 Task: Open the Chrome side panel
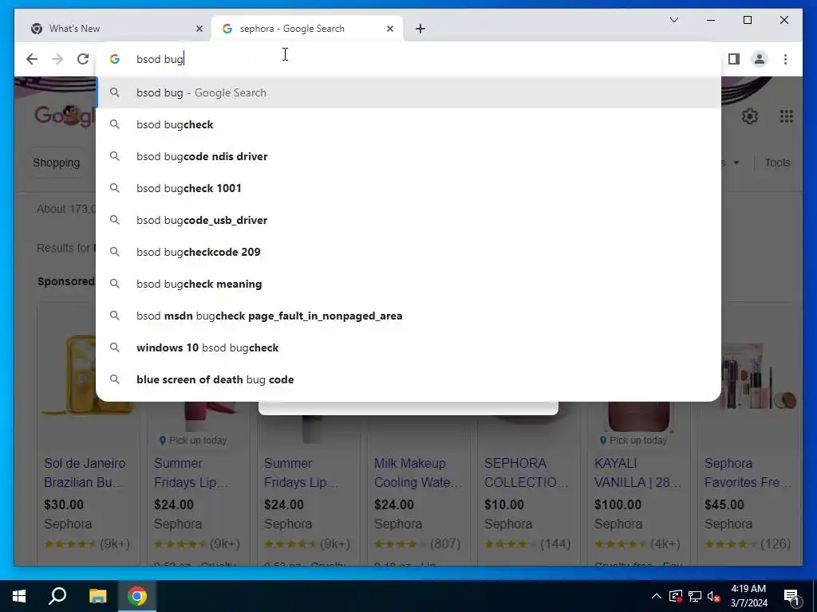click(x=734, y=59)
